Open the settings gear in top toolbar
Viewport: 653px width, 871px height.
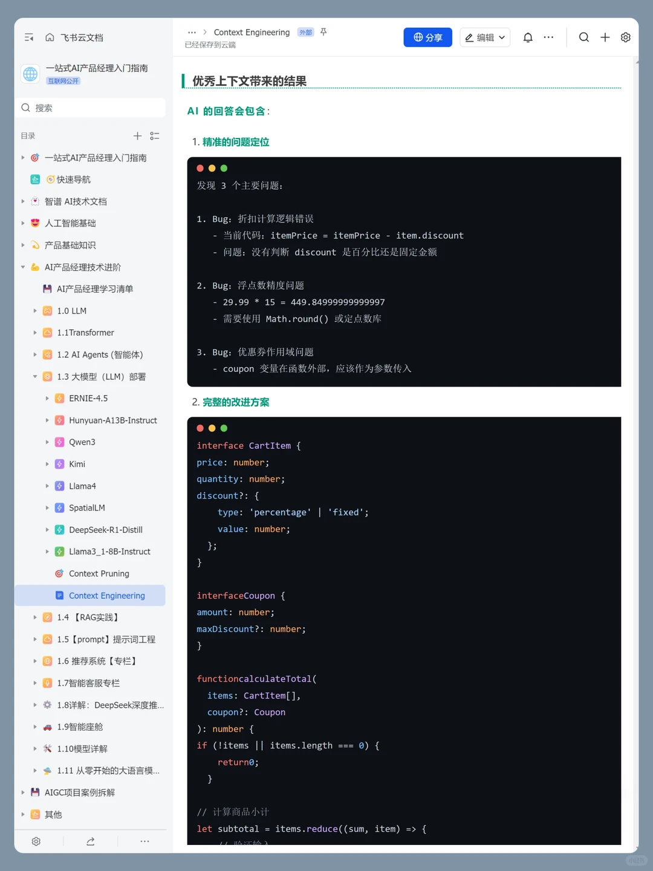[626, 38]
